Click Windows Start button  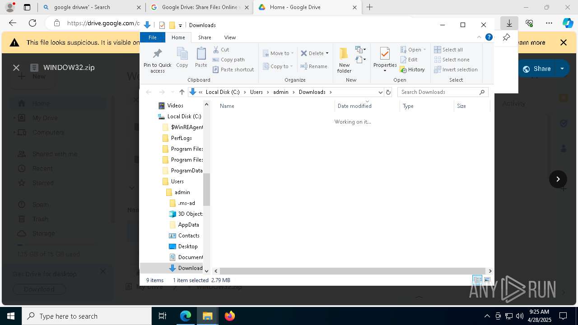point(11,316)
